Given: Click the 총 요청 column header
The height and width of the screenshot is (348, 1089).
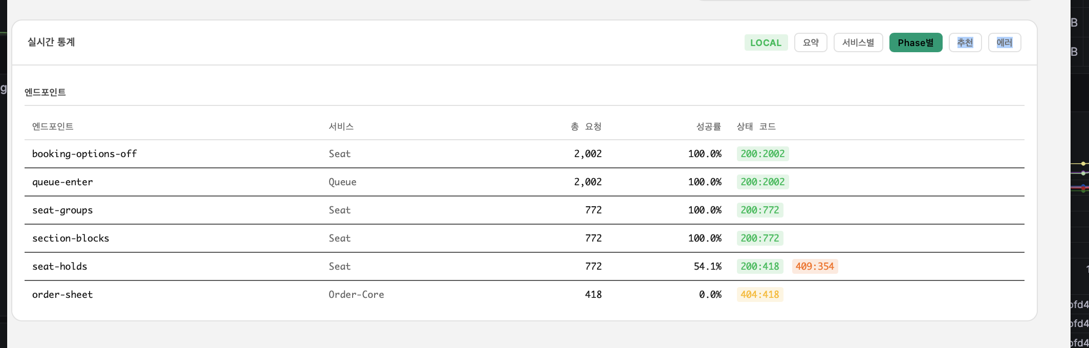Looking at the screenshot, I should (586, 126).
